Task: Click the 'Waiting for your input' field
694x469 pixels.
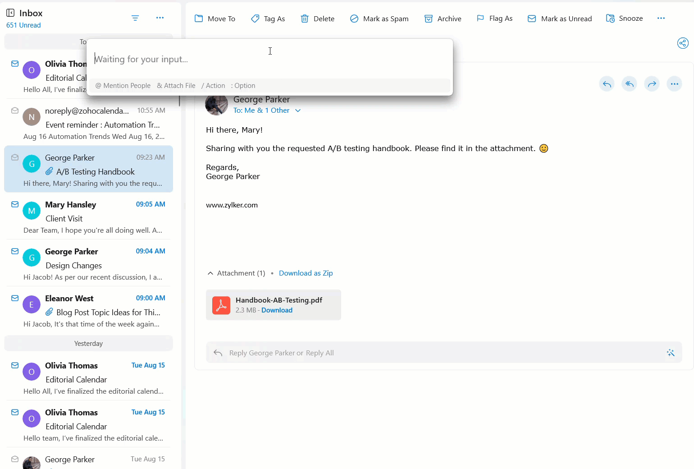Action: tap(270, 59)
